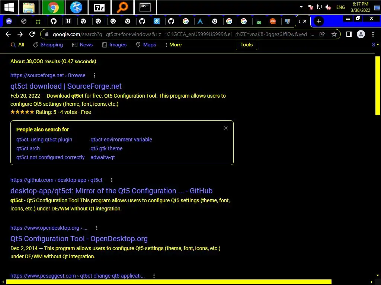Search 'qt5ct not configured correctly' suggestion
The image size is (381, 285).
coord(50,157)
